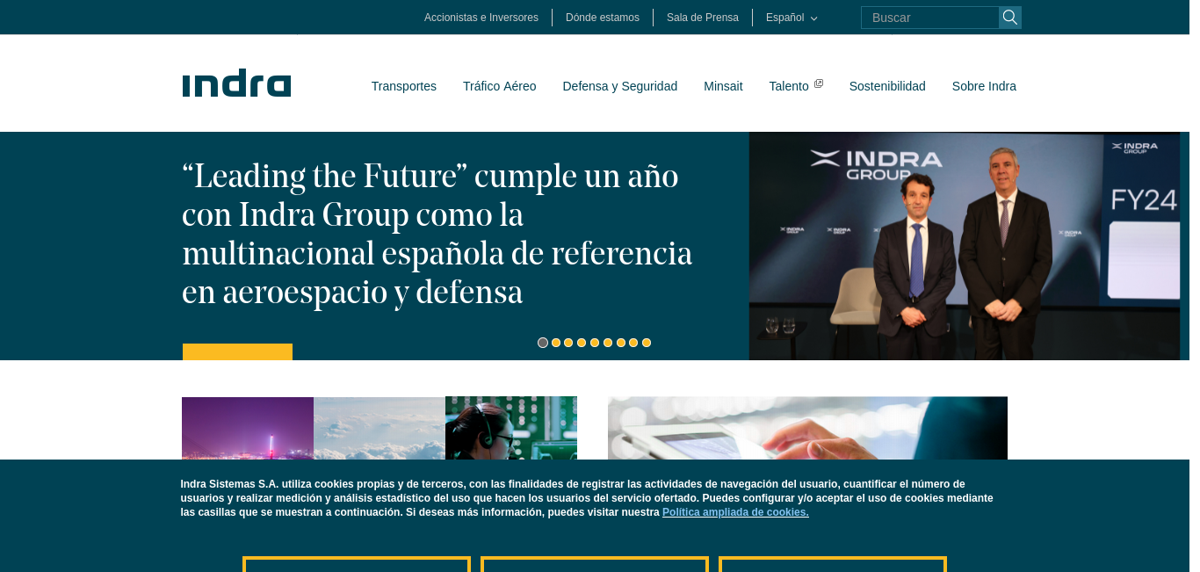Expand the Español language dropdown
The height and width of the screenshot is (572, 1200).
pyautogui.click(x=792, y=18)
